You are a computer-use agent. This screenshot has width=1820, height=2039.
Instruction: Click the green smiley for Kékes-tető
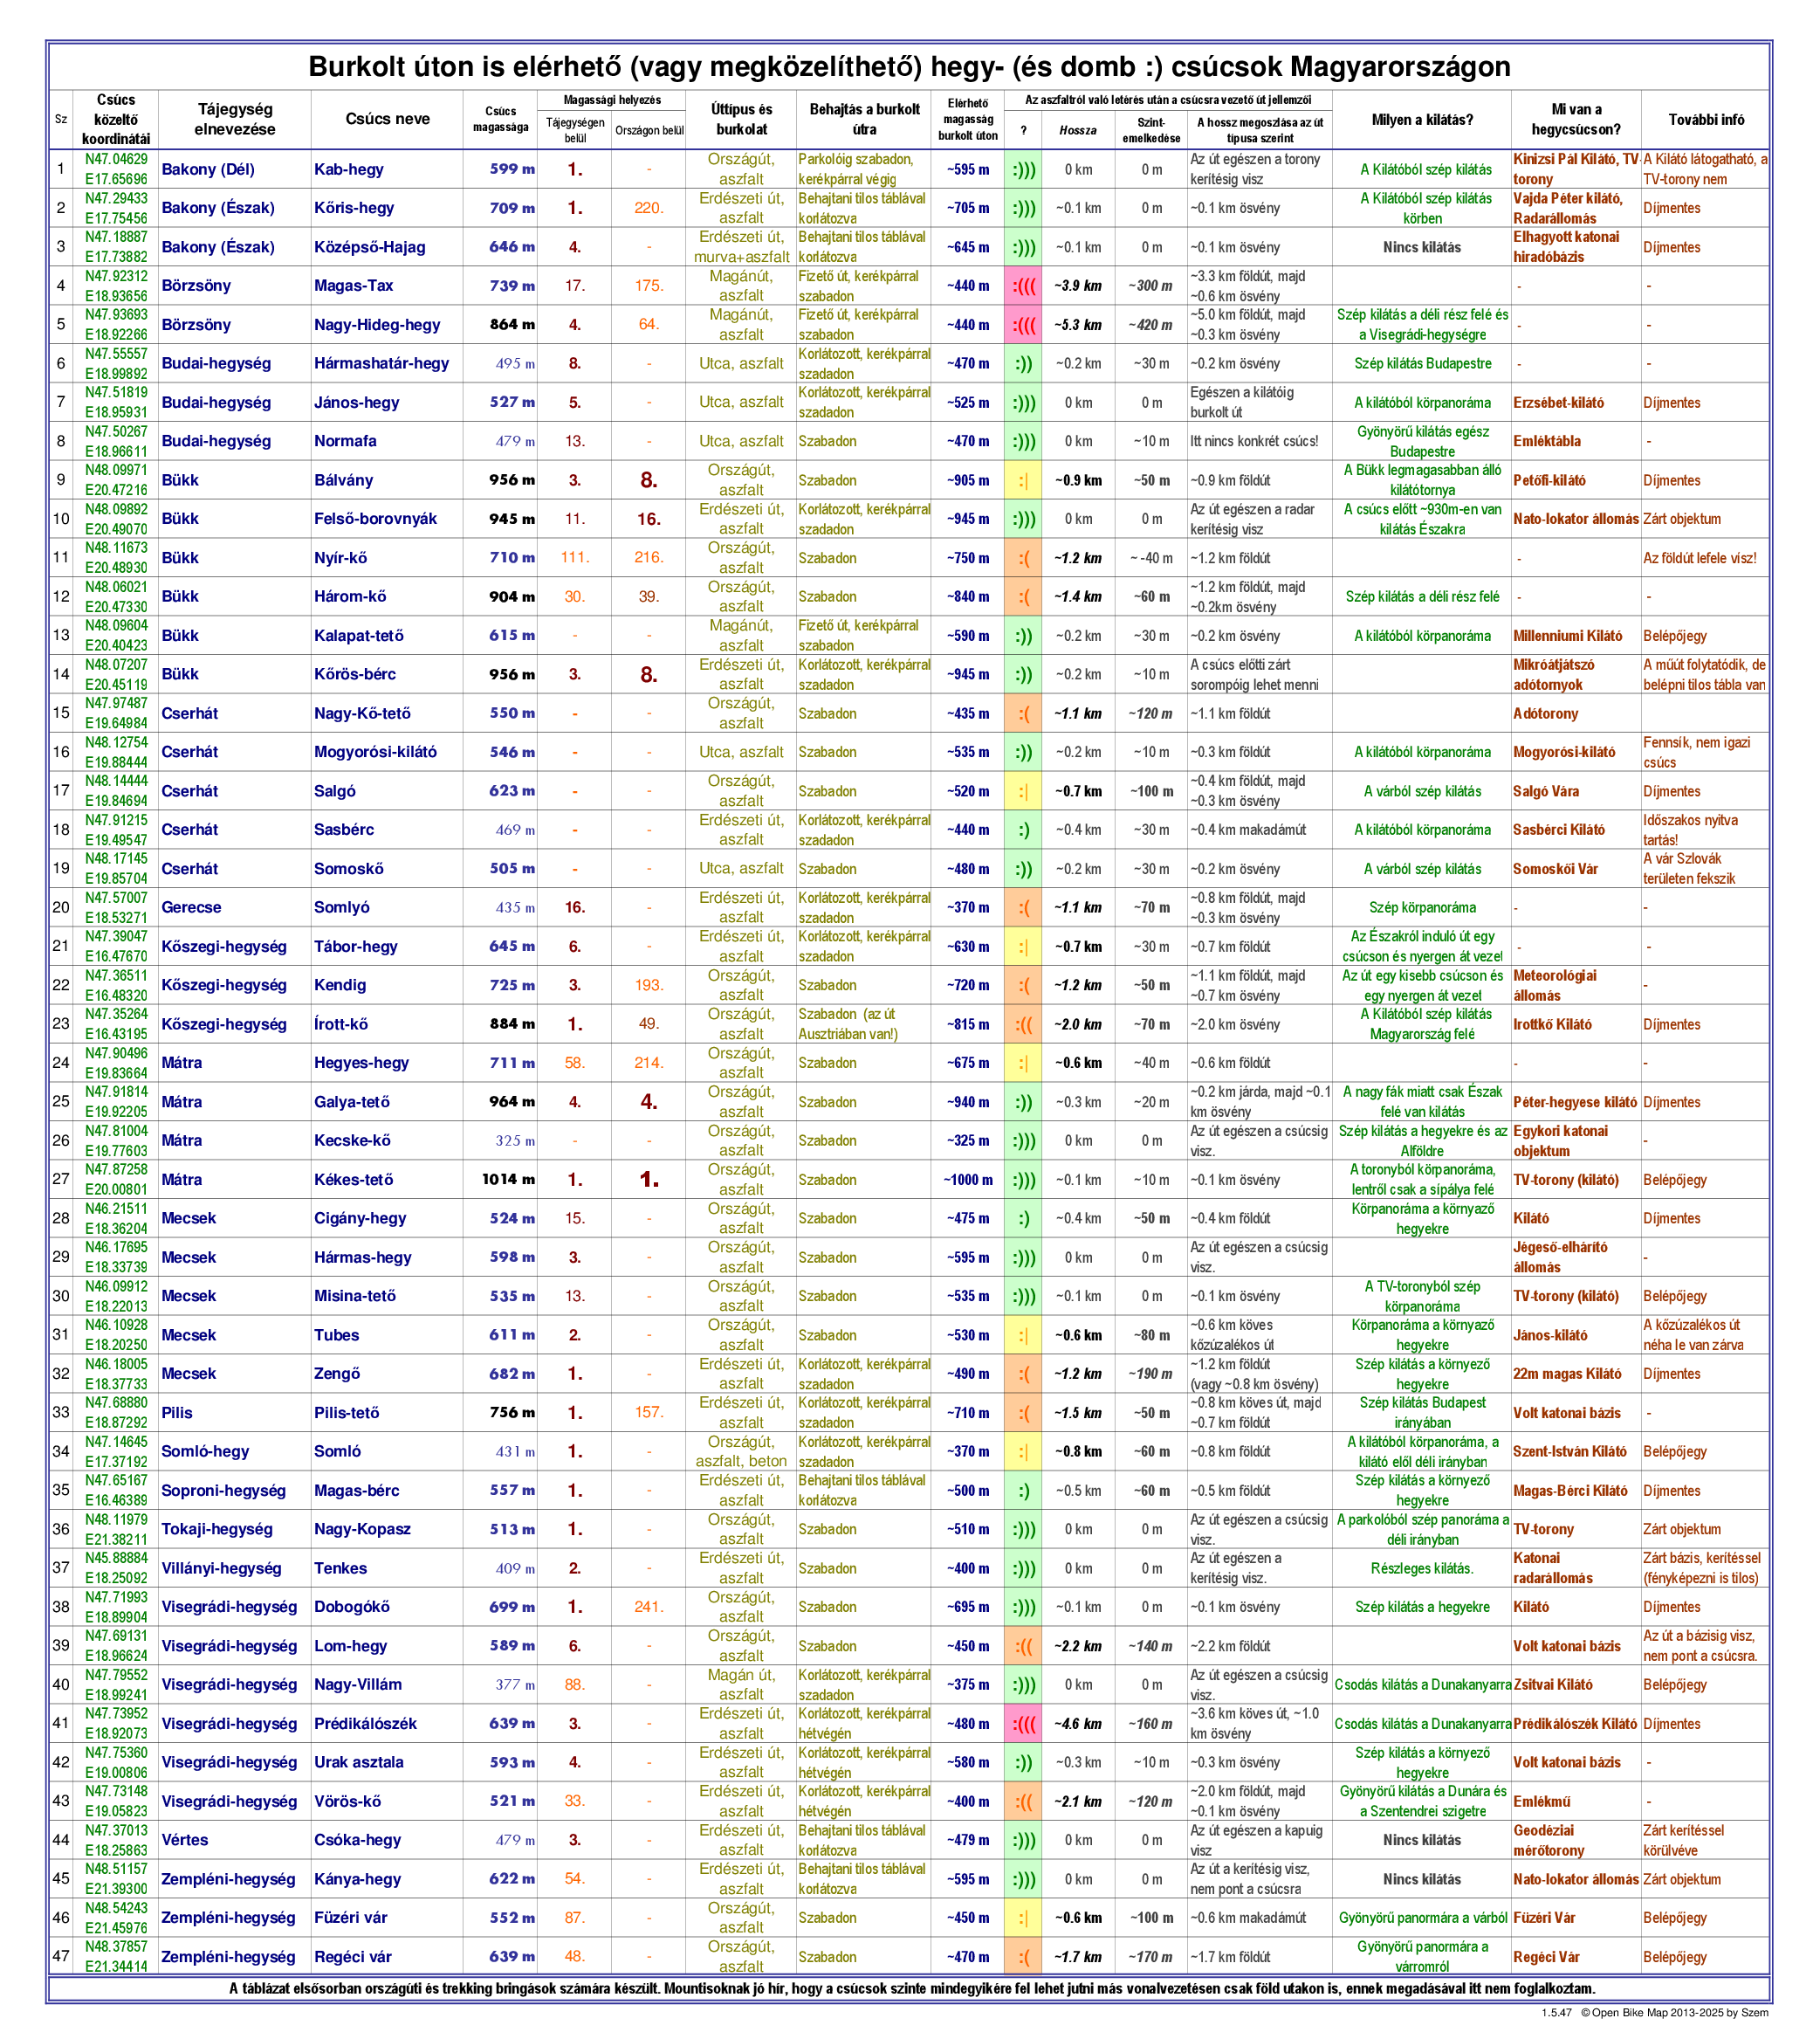click(x=1023, y=1181)
